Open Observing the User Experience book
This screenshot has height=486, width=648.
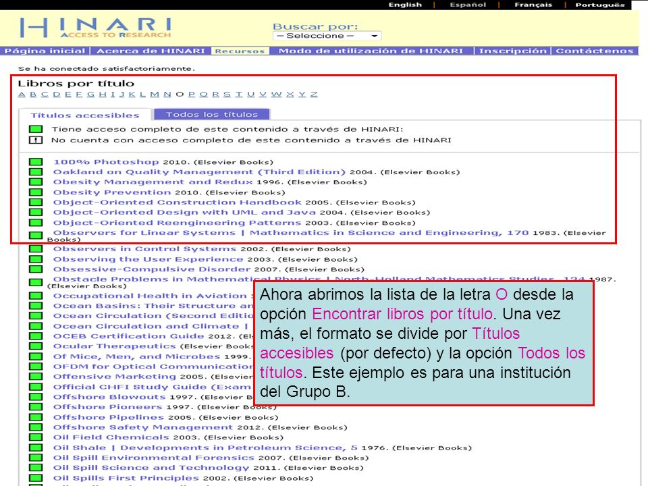(148, 259)
